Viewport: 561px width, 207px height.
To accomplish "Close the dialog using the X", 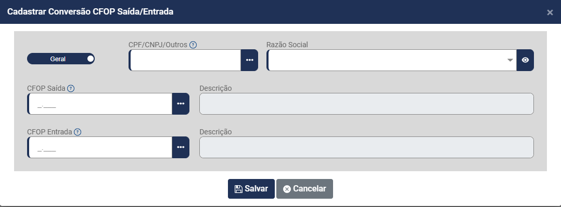I will [550, 12].
